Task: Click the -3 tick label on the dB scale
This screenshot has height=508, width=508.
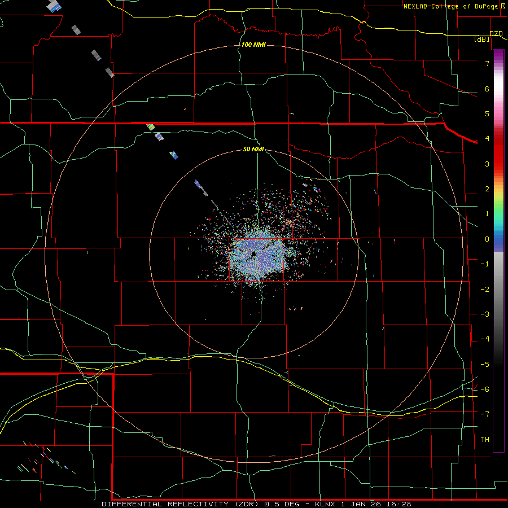Action: (x=485, y=314)
